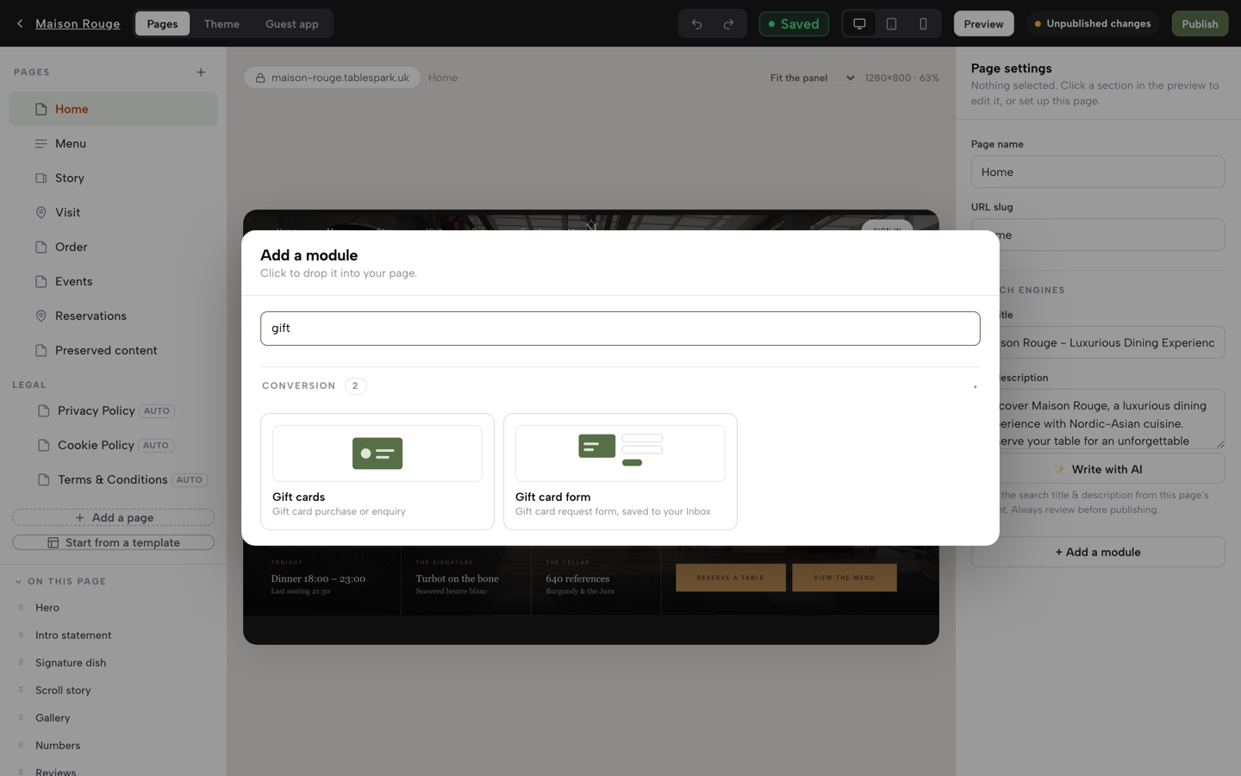Open the Theme tab
Screen dimensions: 1241x776
click(x=221, y=24)
